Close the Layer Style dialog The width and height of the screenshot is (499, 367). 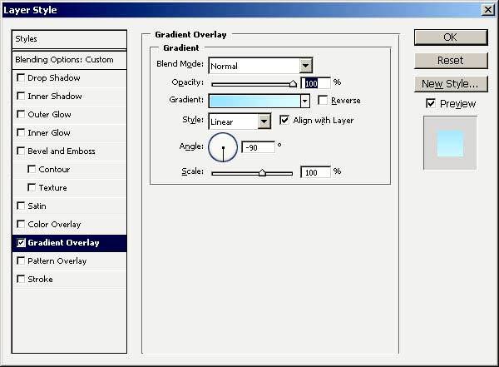coord(487,9)
